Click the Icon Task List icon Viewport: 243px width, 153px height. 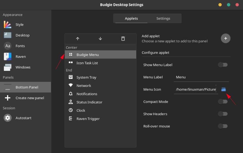point(71,63)
